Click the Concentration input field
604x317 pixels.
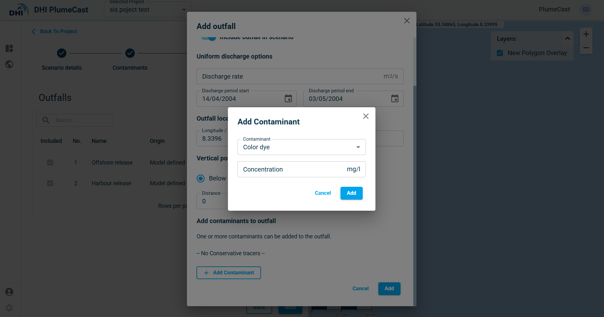point(292,169)
